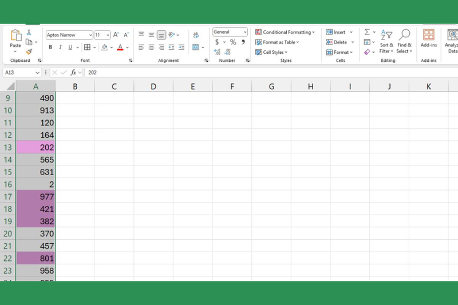The image size is (458, 305).
Task: Toggle Underline formatting
Action: click(x=70, y=47)
